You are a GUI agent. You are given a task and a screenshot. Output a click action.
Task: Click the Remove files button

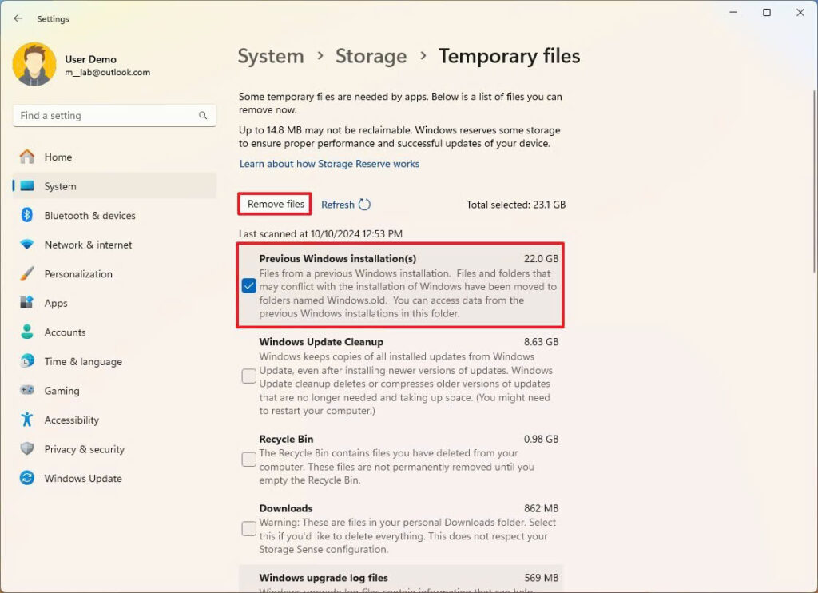tap(274, 204)
